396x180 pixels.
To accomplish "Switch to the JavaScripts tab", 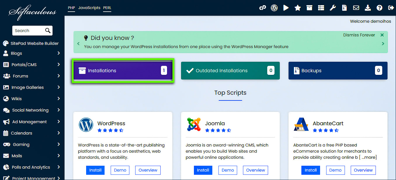I will 89,8.
